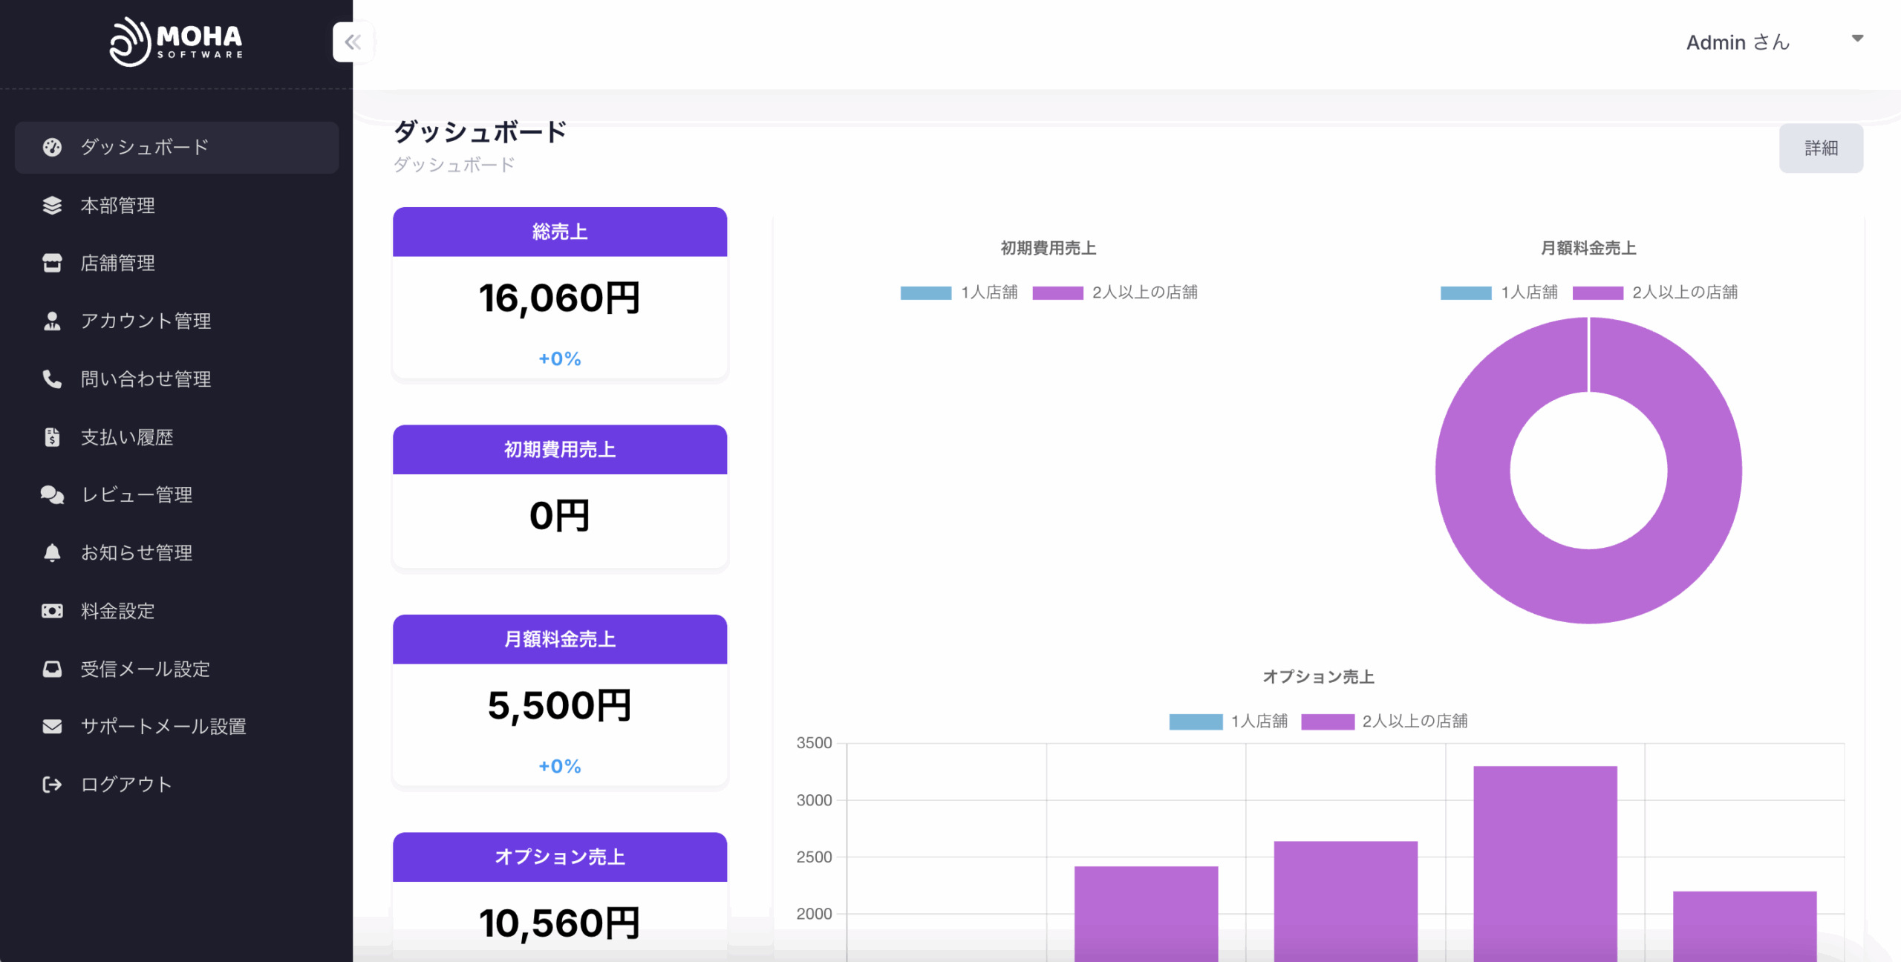Image resolution: width=1901 pixels, height=962 pixels.
Task: Click the オプション売上 chart title
Action: tap(1318, 677)
